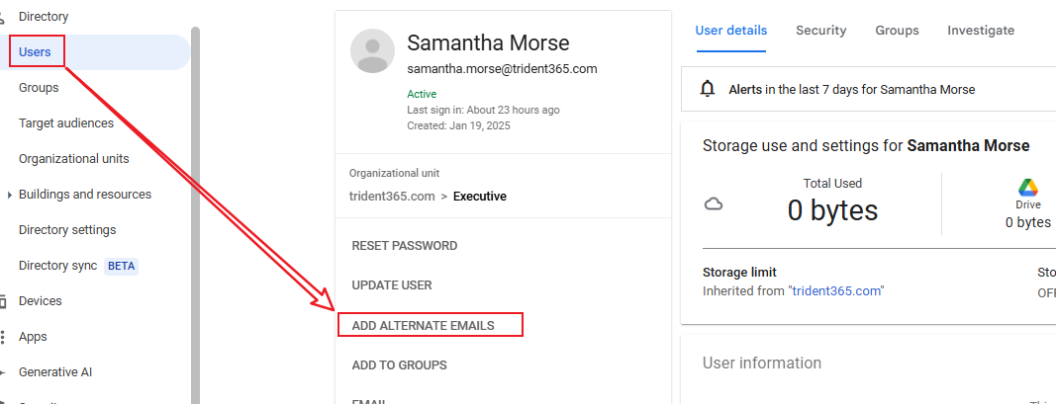Open the trident365.com storage limit link

click(x=835, y=290)
